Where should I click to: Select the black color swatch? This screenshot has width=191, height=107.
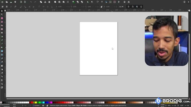[x=3, y=103]
